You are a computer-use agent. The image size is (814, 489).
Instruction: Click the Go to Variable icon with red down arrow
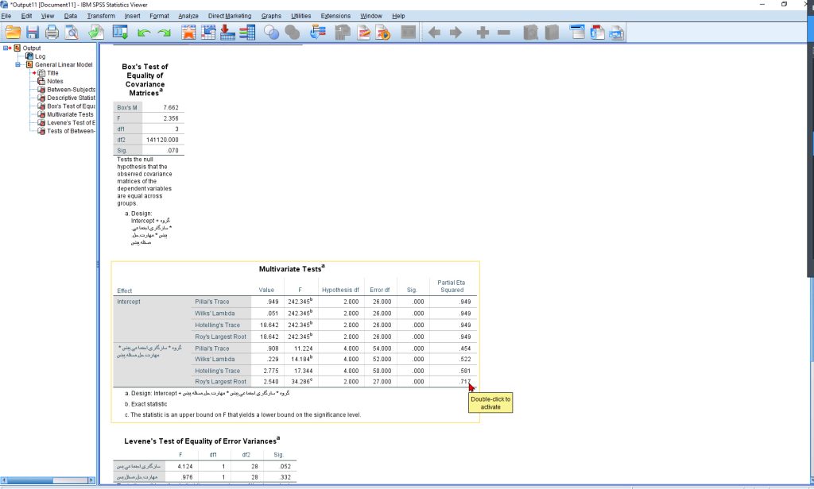tap(227, 33)
